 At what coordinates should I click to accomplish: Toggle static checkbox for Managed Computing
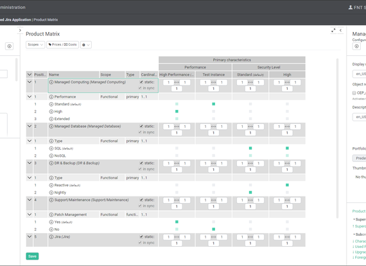(x=141, y=82)
